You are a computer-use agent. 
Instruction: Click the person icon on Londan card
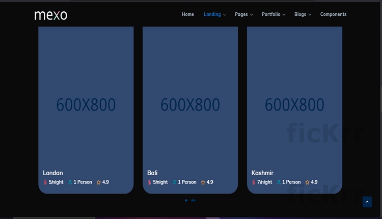[x=70, y=182]
